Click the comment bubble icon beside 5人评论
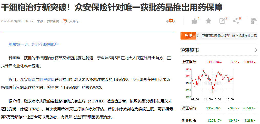 click(x=65, y=21)
